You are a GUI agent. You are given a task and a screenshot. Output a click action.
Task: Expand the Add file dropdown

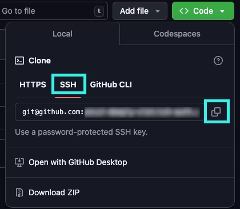(140, 11)
